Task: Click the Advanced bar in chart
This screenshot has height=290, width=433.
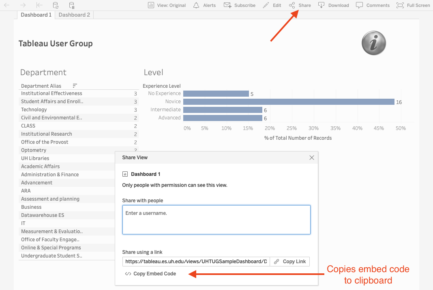Action: point(223,118)
